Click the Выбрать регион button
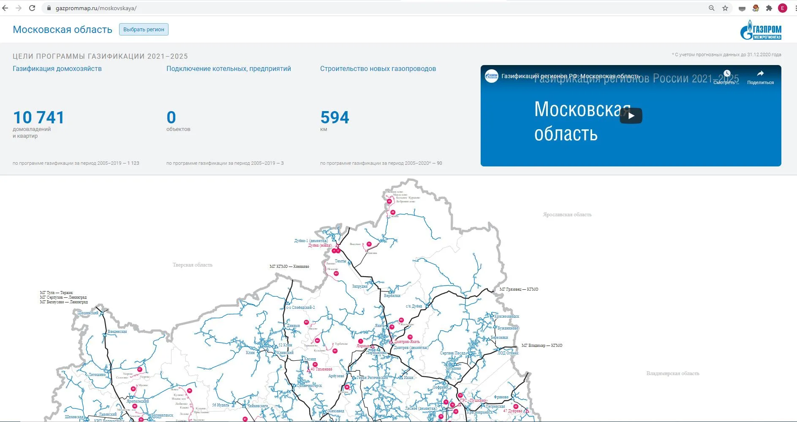The height and width of the screenshot is (422, 797). point(144,30)
